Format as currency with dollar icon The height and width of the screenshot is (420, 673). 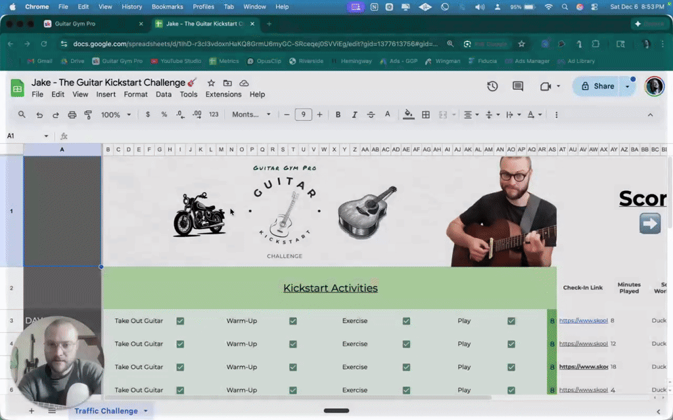point(148,114)
